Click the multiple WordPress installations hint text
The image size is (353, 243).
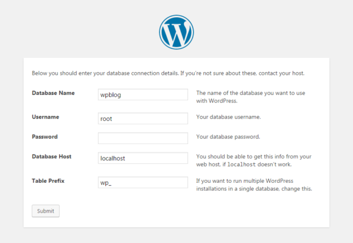(x=254, y=185)
